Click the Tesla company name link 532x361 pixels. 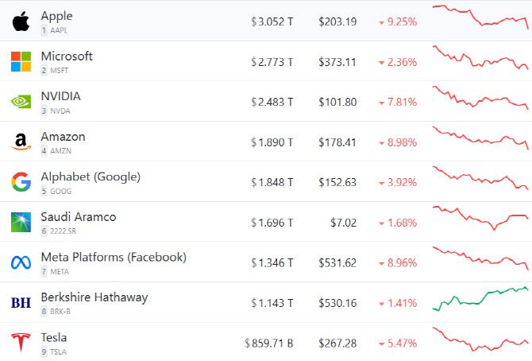(x=54, y=337)
